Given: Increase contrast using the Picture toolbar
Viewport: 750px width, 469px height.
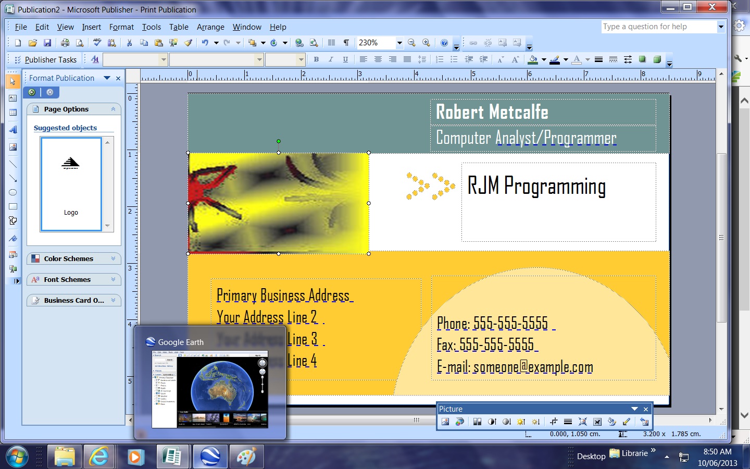Looking at the screenshot, I should (492, 422).
